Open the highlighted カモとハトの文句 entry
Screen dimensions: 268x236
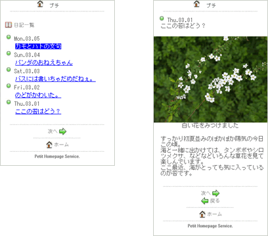click(x=38, y=47)
